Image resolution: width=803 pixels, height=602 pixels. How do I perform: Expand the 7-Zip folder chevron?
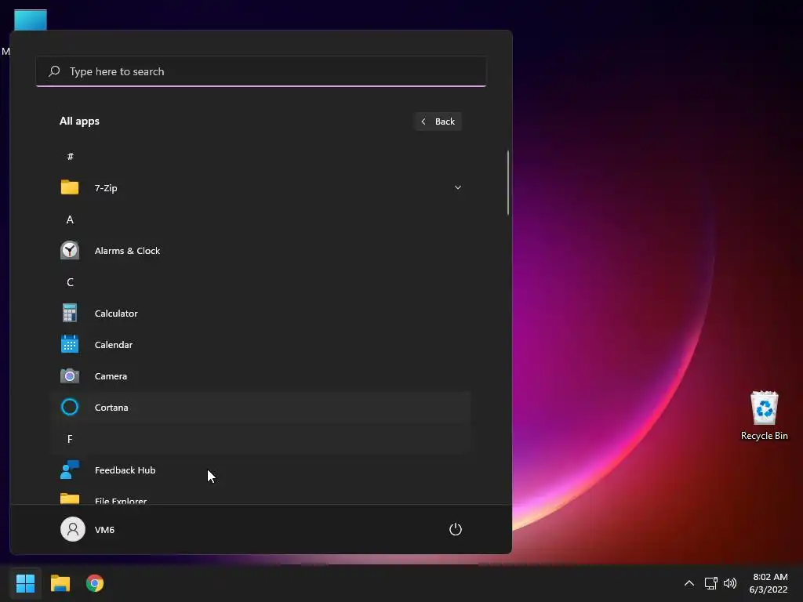click(x=458, y=187)
